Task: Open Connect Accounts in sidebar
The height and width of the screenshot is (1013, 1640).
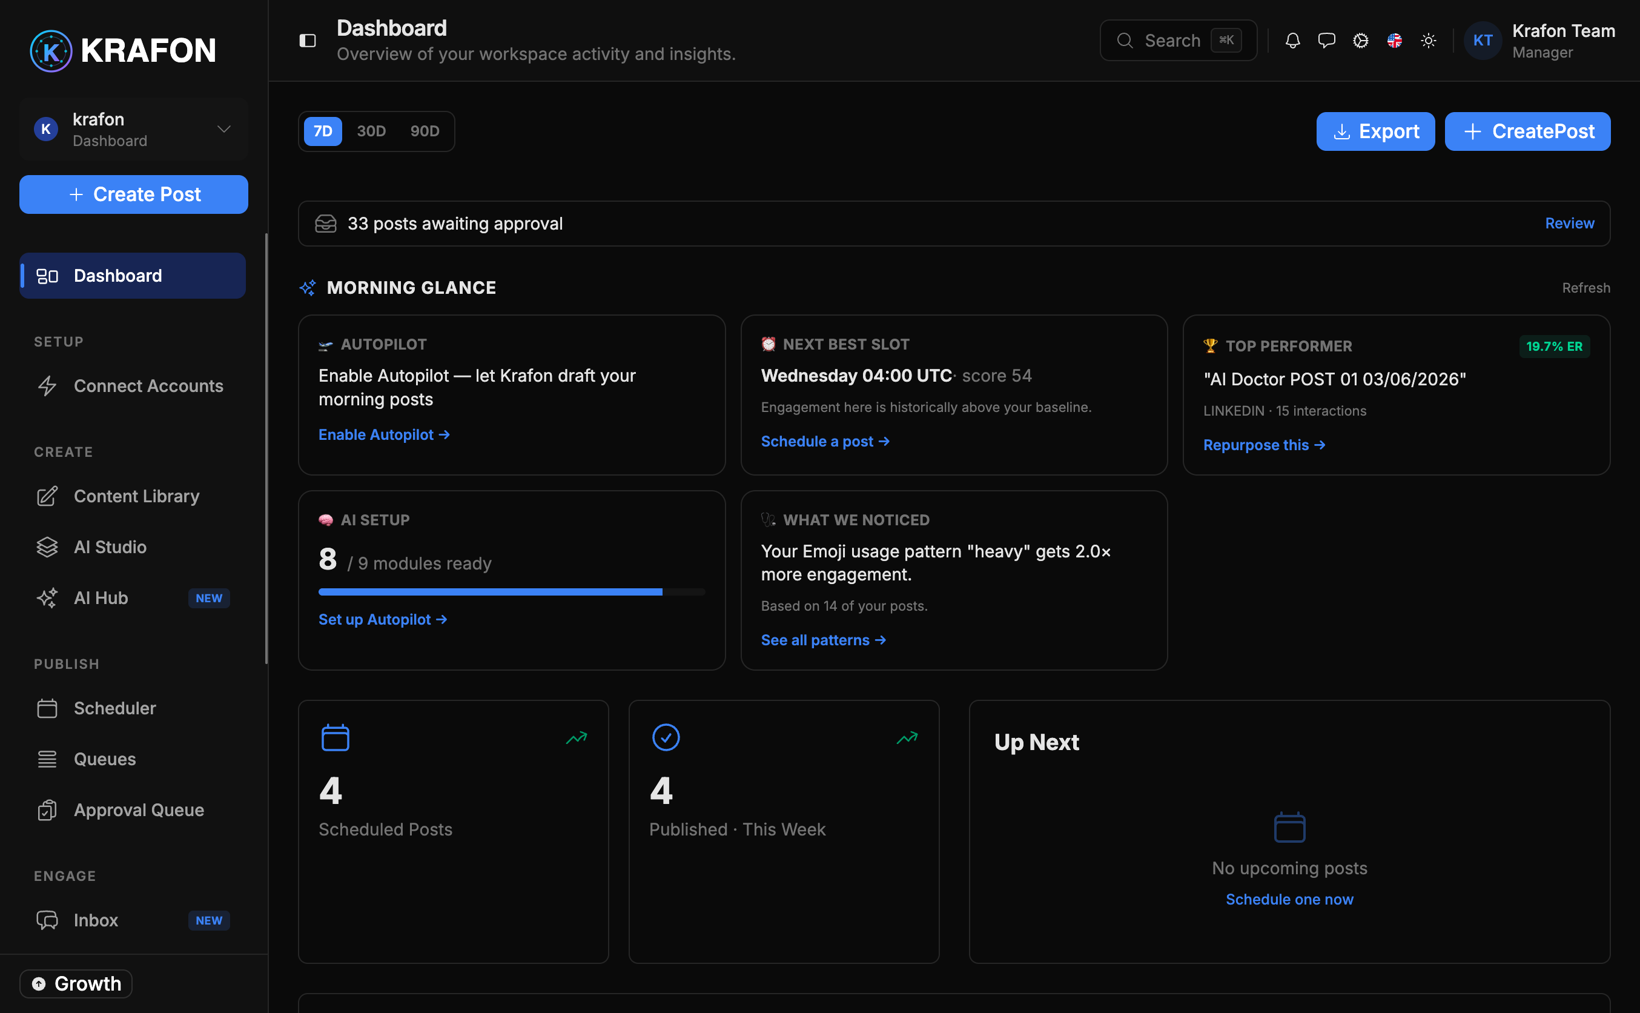Action: (133, 387)
